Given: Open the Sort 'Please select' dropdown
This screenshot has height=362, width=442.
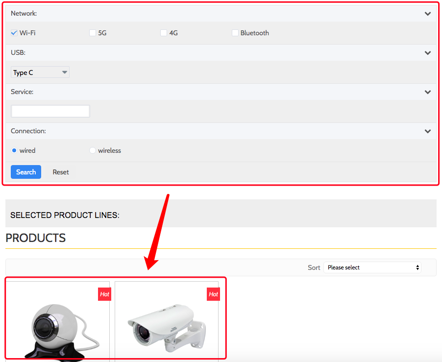Looking at the screenshot, I should point(372,267).
